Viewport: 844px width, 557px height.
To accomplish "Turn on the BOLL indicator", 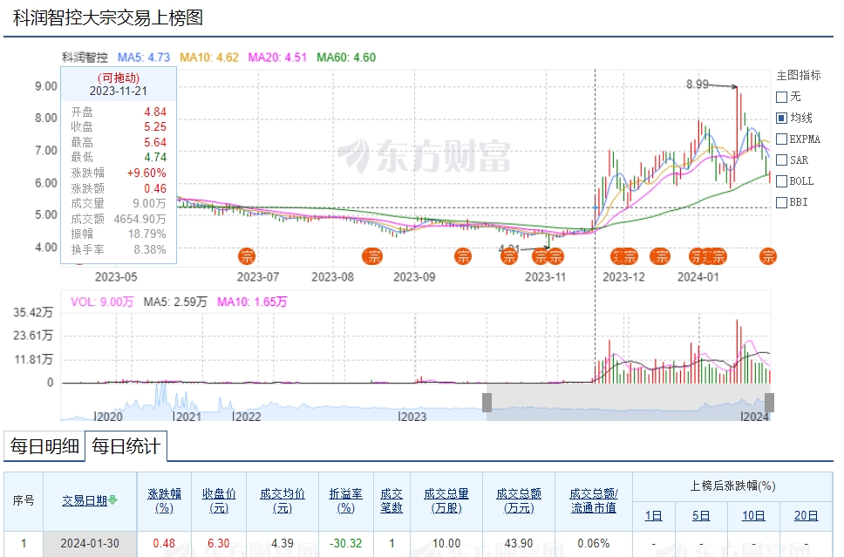I will coord(781,181).
